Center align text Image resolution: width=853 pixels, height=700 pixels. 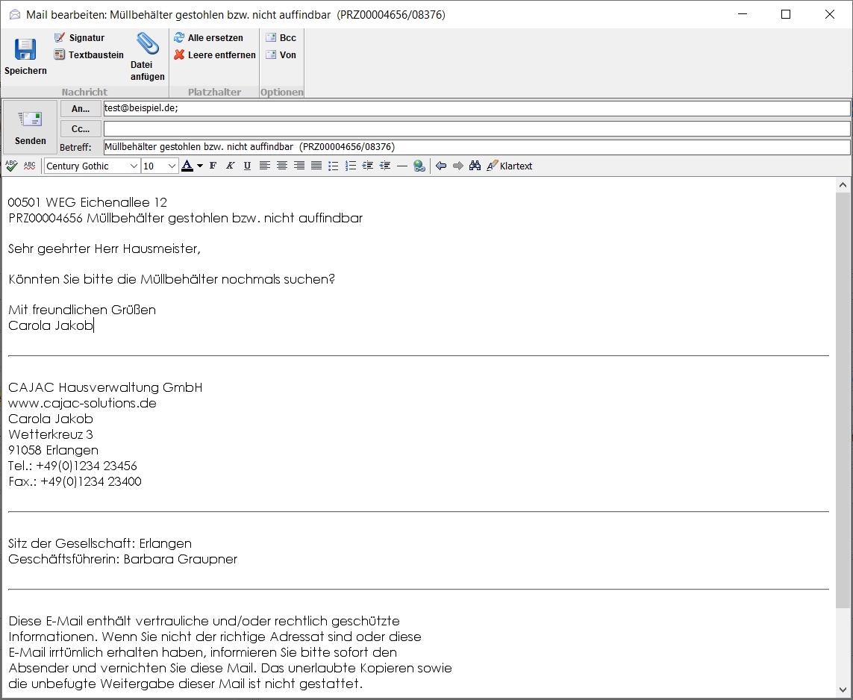[x=282, y=166]
